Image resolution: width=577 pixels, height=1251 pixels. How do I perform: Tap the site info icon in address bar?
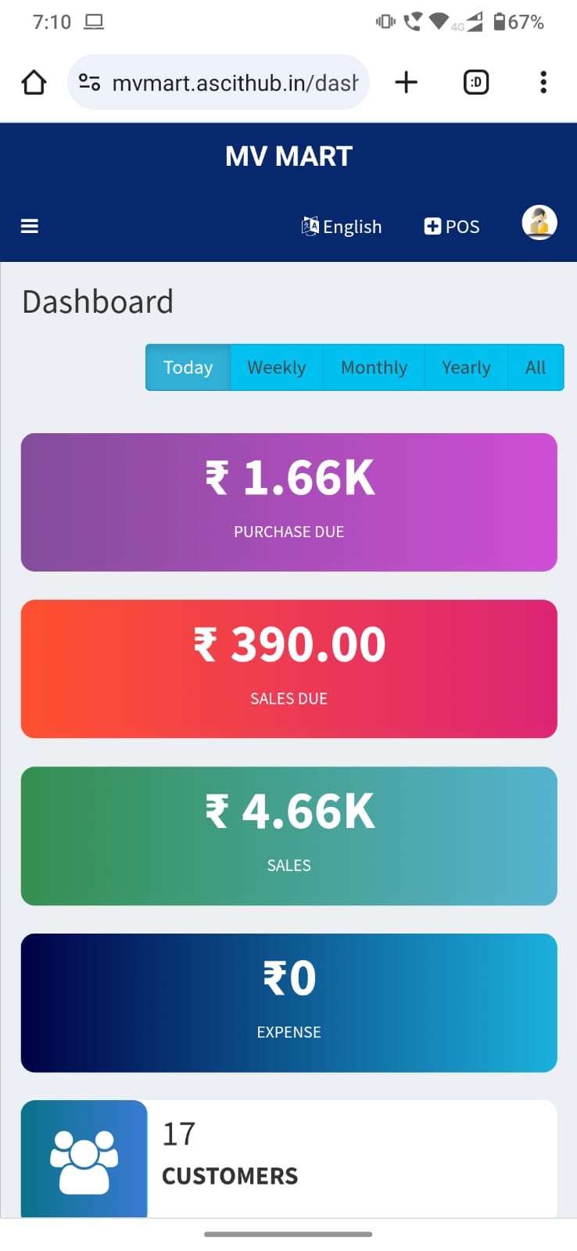(x=89, y=82)
